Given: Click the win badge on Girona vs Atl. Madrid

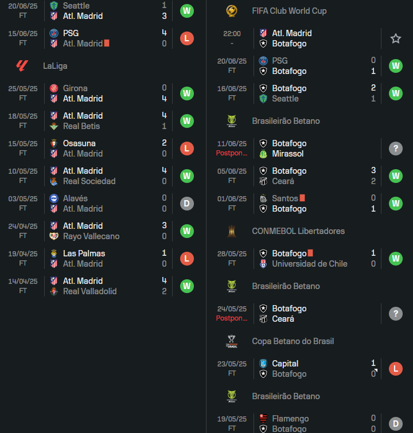Looking at the screenshot, I should click(187, 93).
